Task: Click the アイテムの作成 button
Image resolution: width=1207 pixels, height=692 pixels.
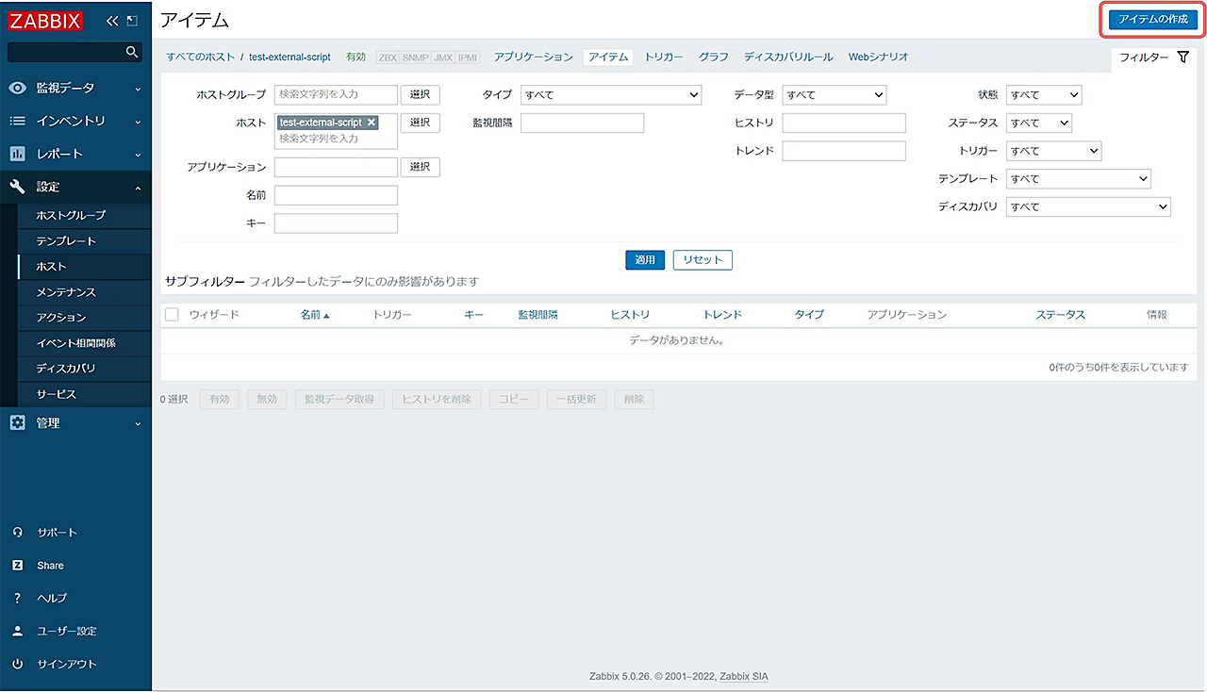Action: coord(1152,20)
